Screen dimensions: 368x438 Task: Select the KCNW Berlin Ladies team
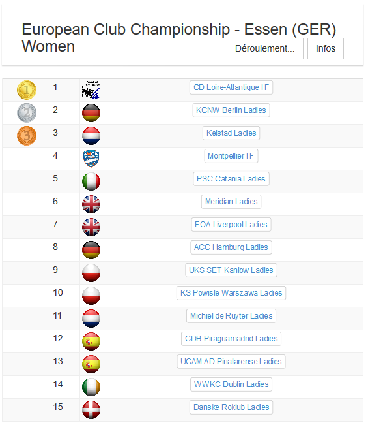pyautogui.click(x=231, y=110)
